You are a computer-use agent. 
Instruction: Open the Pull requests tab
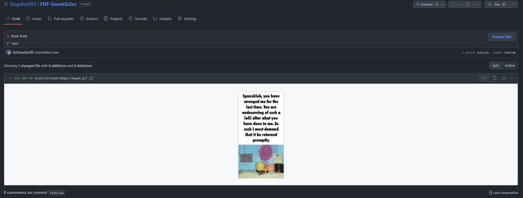click(x=61, y=19)
